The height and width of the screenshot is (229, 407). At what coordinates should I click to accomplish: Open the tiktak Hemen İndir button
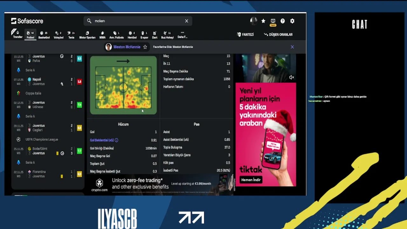coord(251,180)
